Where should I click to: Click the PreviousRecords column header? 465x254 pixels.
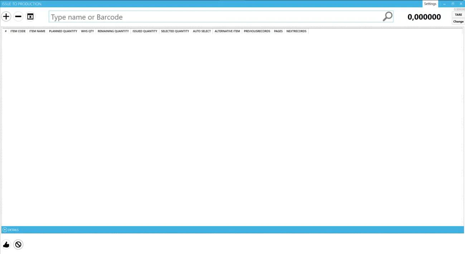[257, 31]
